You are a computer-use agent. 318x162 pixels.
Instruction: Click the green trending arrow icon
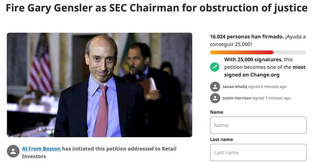(215, 67)
